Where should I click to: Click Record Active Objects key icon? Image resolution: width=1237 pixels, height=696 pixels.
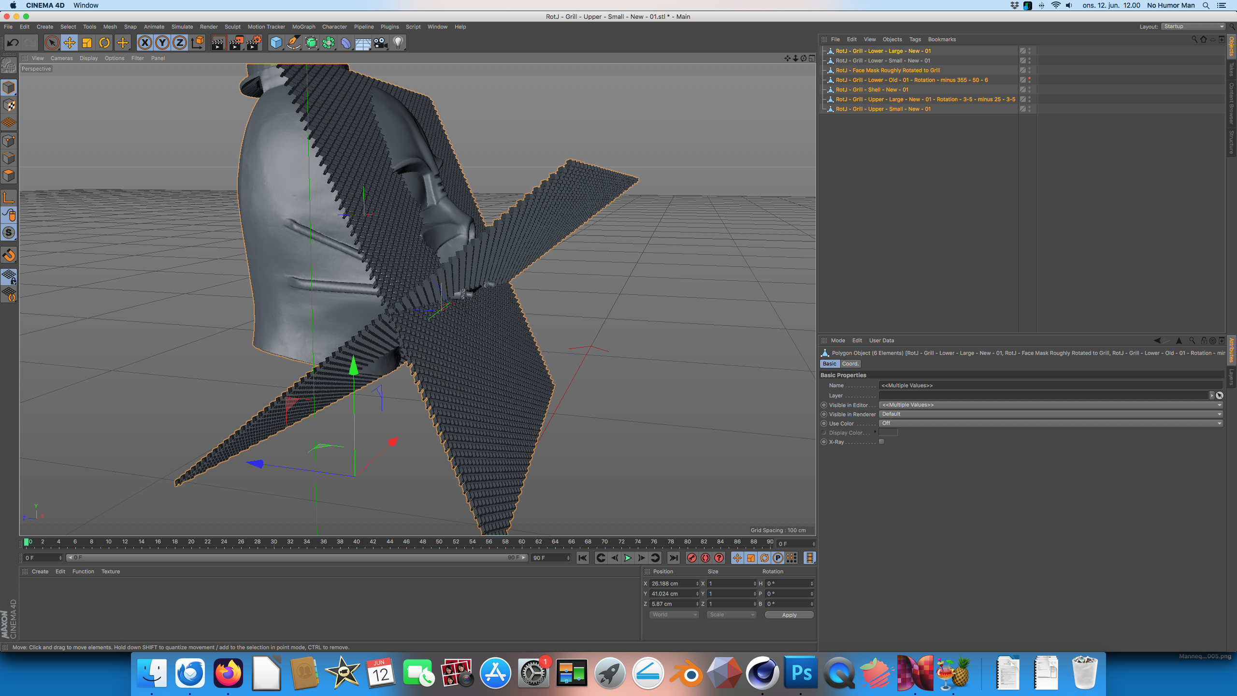coord(691,558)
